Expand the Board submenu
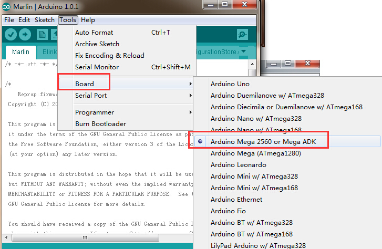This screenshot has height=249, width=382. click(x=127, y=84)
